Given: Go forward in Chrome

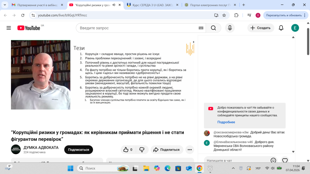Looking at the screenshot, I should 14,15.
